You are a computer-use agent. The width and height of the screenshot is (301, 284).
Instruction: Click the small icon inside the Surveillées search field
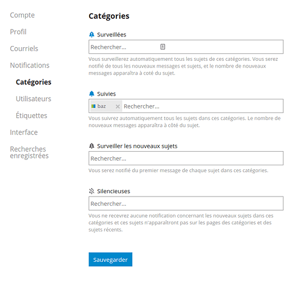162,47
